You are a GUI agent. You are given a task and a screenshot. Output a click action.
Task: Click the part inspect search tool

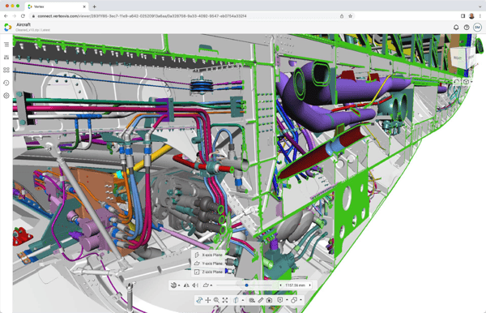(x=252, y=300)
